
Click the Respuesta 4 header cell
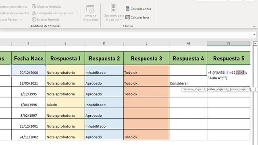[x=188, y=58]
